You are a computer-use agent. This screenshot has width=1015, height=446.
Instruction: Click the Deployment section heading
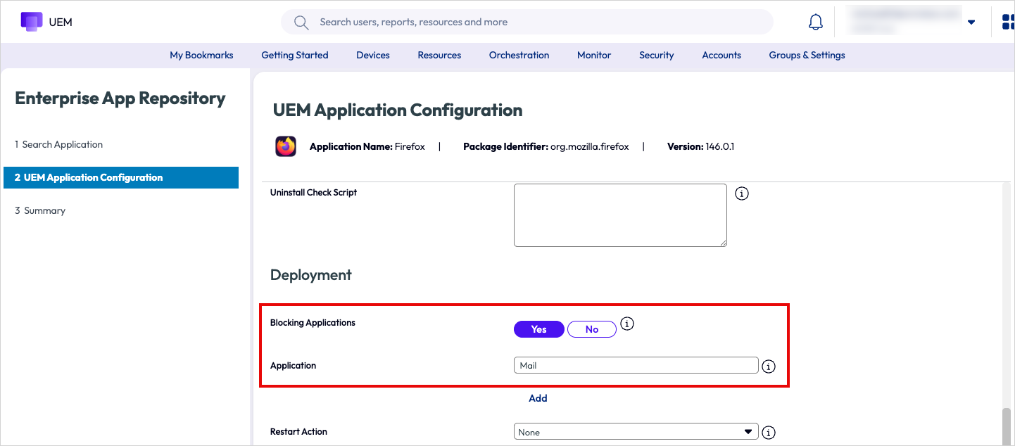coord(311,275)
